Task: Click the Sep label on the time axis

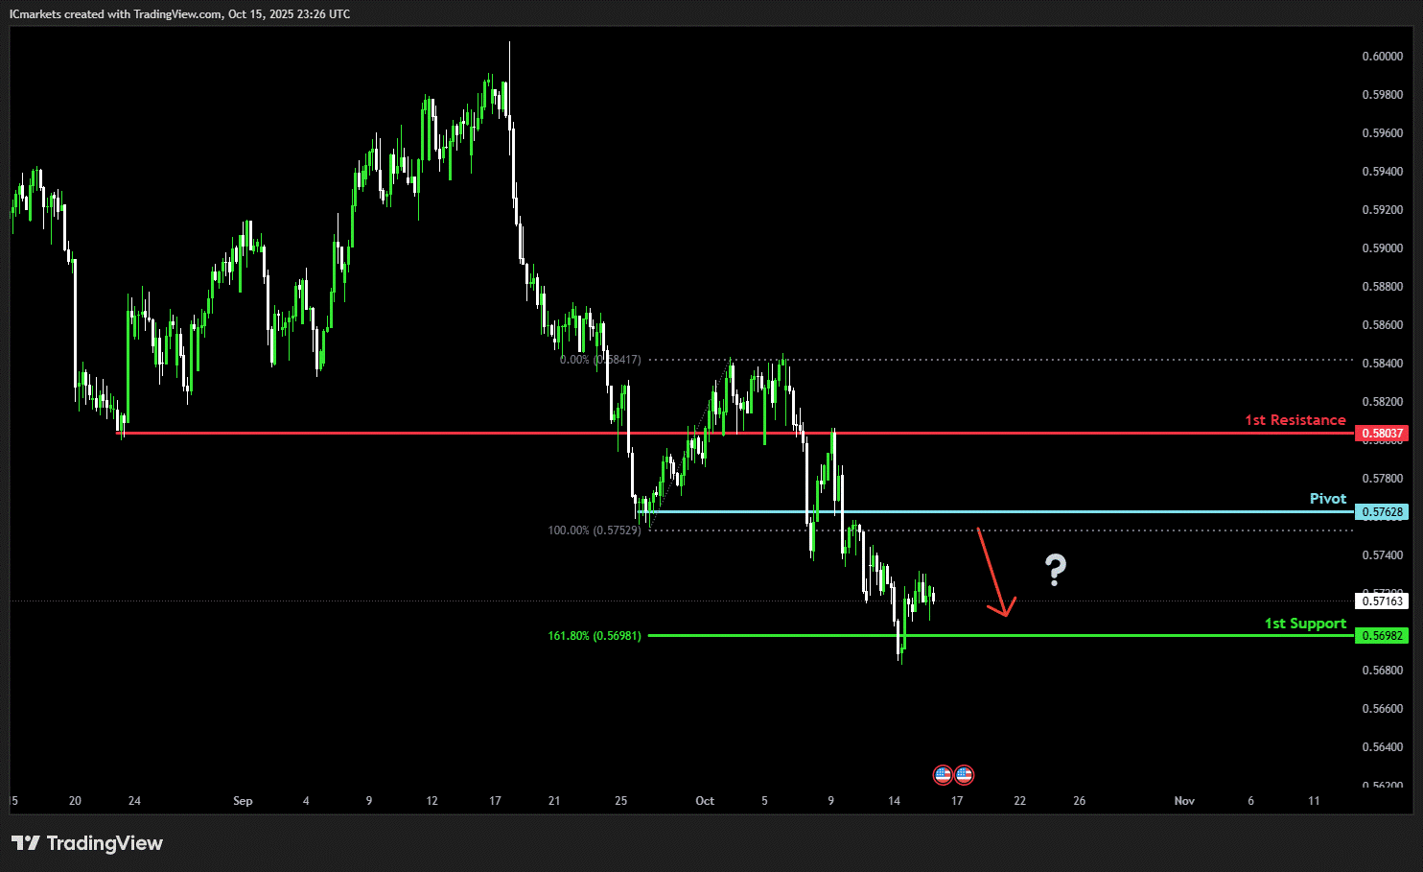Action: pyautogui.click(x=243, y=801)
